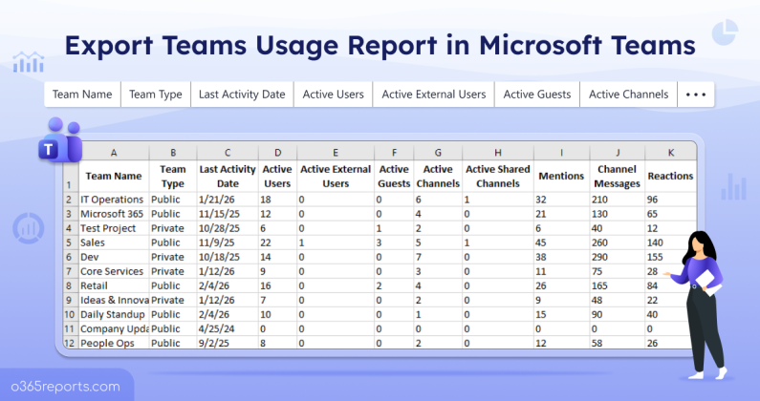Select the Active Users tab
The height and width of the screenshot is (401, 760).
point(332,95)
